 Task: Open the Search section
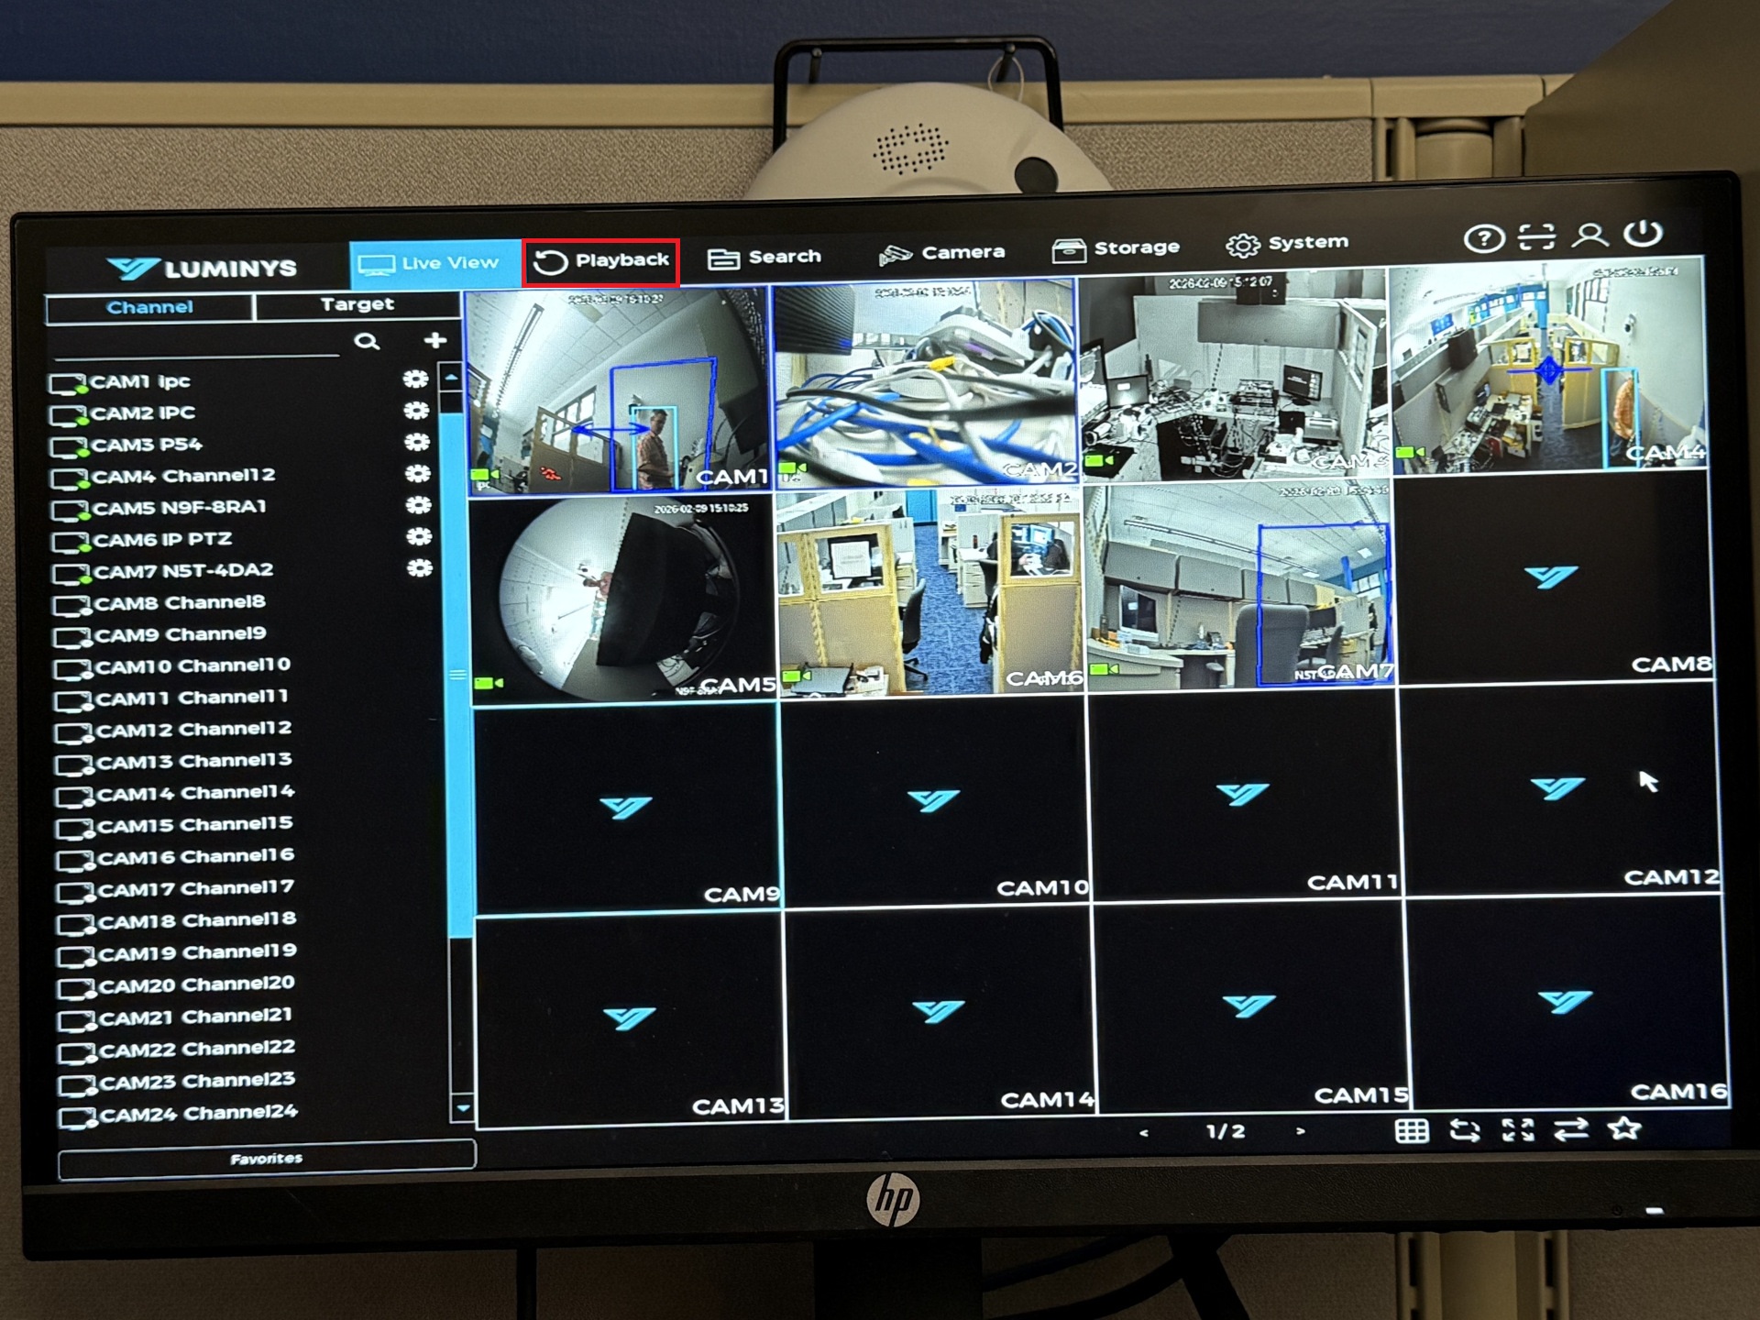pyautogui.click(x=764, y=258)
